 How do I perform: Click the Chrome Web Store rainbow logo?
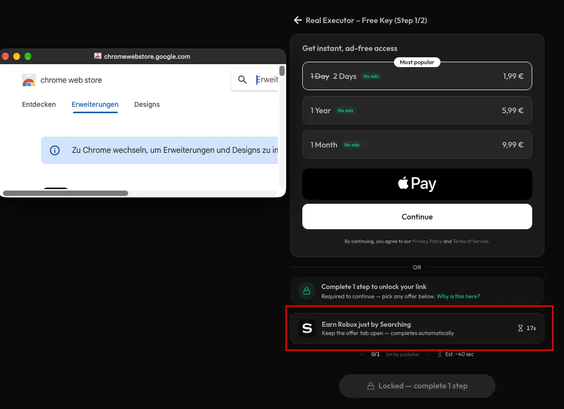29,80
